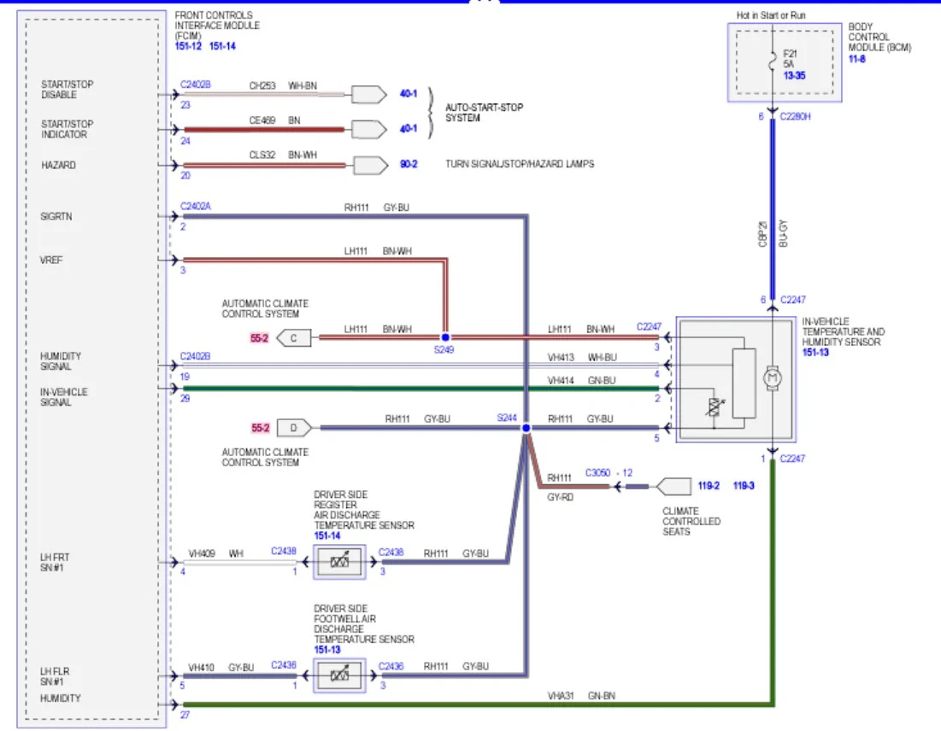
Task: Follow 55-2 reference beside C connector
Action: 259,338
